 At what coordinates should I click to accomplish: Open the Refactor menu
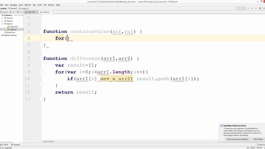28,5
